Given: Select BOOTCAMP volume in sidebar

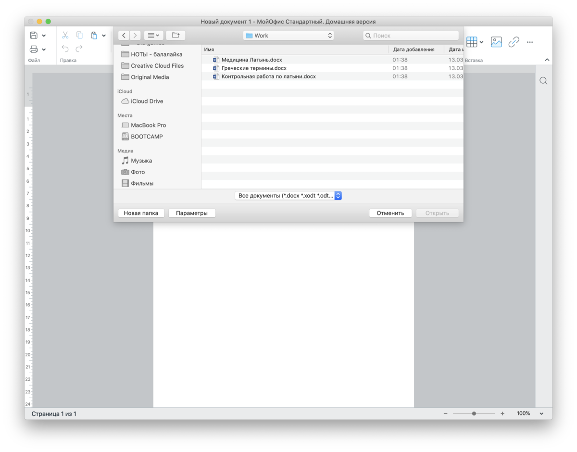Looking at the screenshot, I should [142, 137].
